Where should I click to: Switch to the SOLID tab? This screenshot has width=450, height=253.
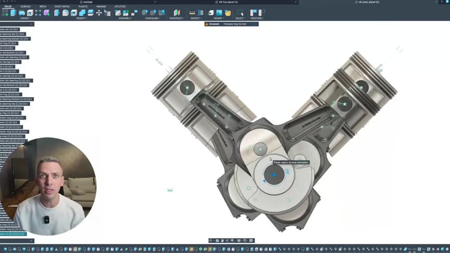[x=8, y=6]
